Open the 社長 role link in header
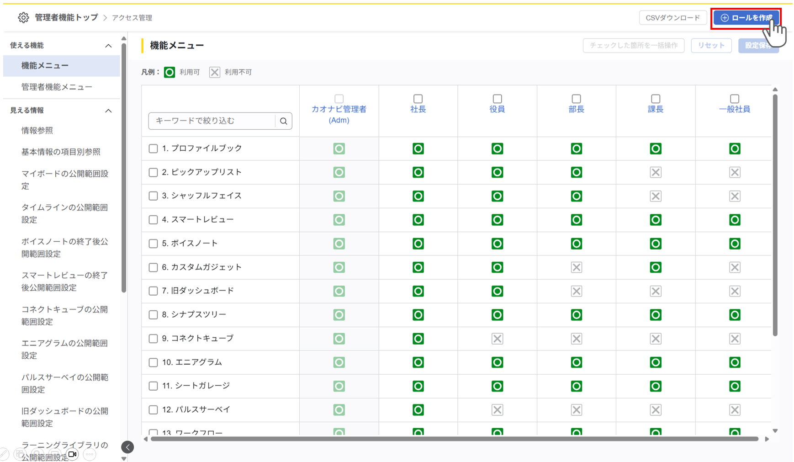Screen dimensions: 794x462 (418, 109)
